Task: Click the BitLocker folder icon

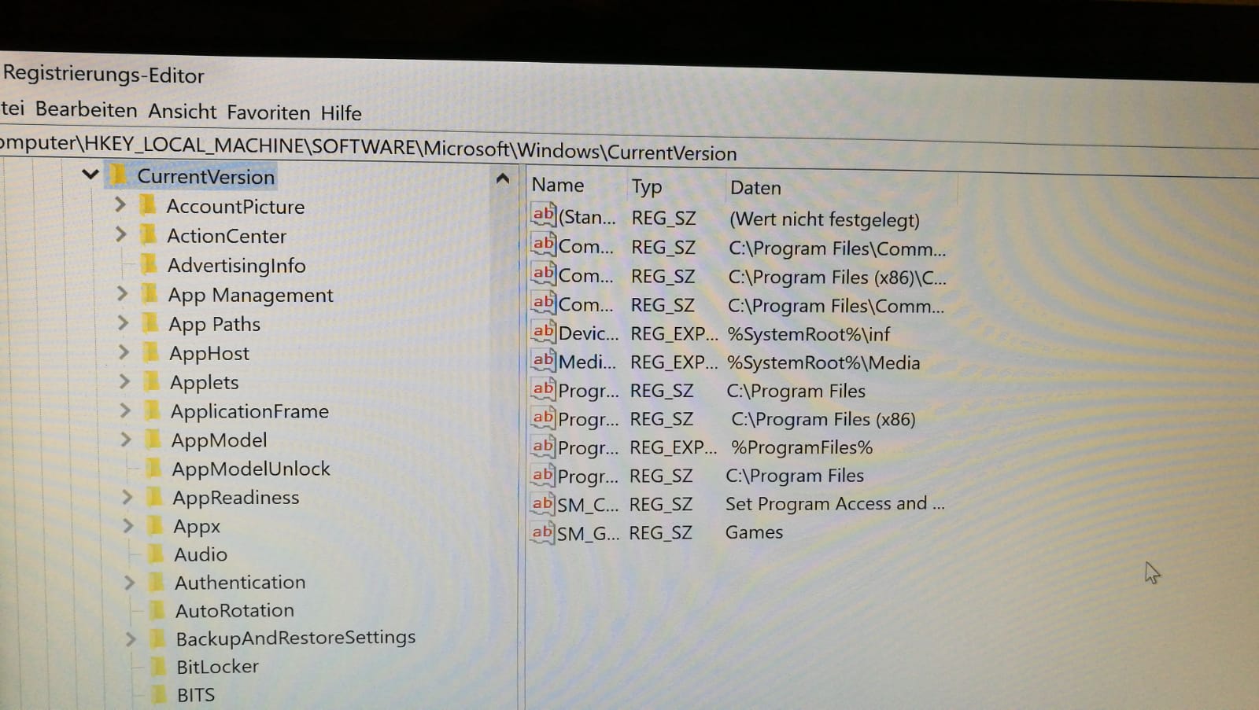Action: [x=158, y=667]
